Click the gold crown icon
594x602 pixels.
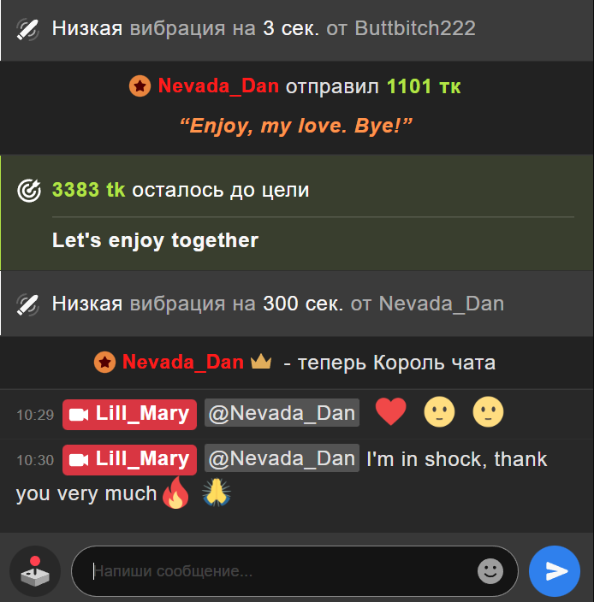(x=261, y=361)
